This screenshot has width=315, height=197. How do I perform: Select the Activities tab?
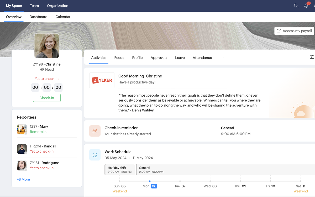tap(99, 58)
